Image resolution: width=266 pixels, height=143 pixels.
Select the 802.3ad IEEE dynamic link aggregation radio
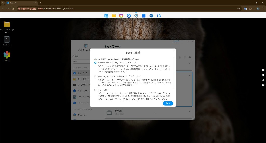[95, 76]
